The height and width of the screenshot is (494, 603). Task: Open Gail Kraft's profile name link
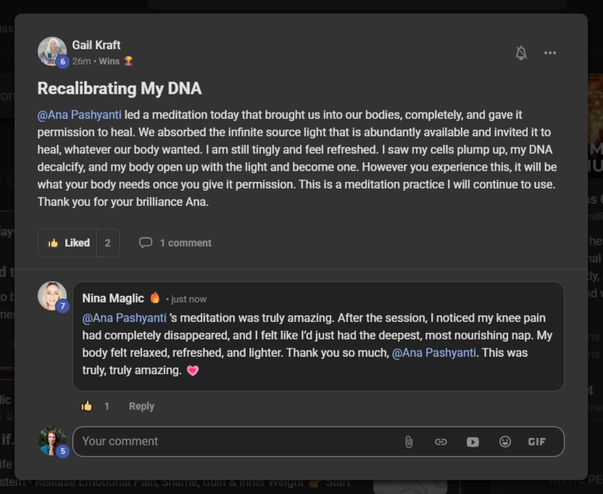(x=96, y=45)
